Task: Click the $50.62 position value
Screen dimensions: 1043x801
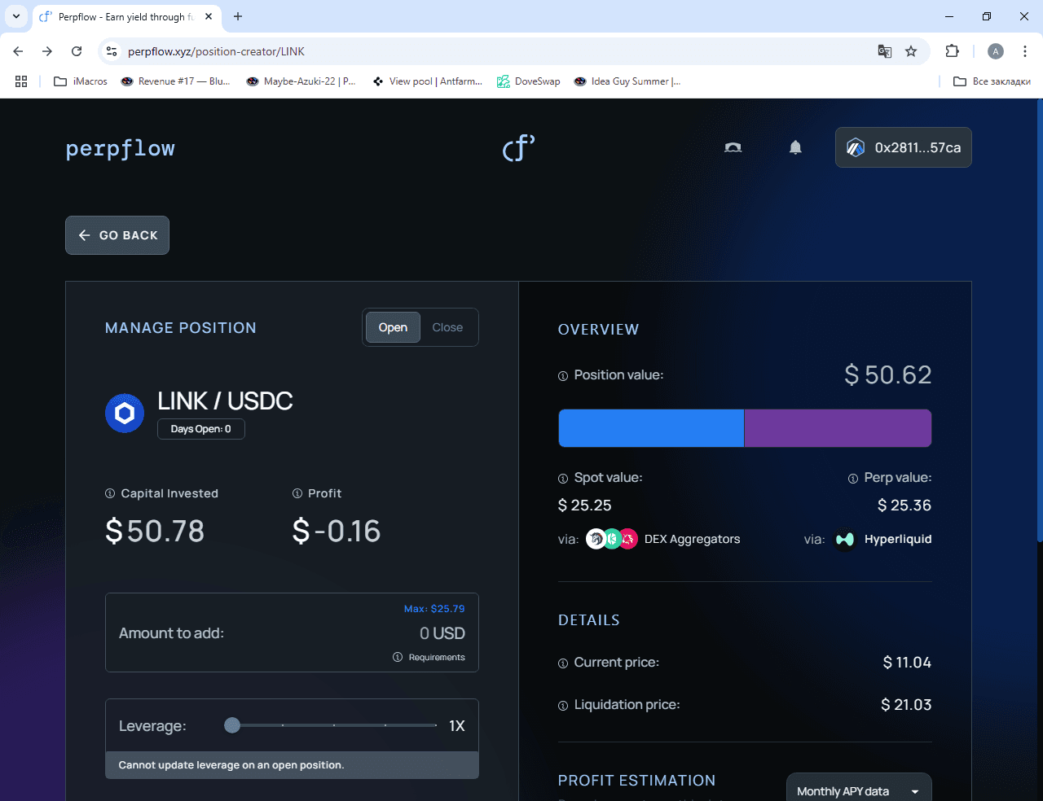Action: [x=887, y=374]
